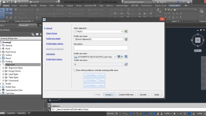The width and height of the screenshot is (206, 116).
Task: Open the Home ribbon tab
Action: coord(6,5)
